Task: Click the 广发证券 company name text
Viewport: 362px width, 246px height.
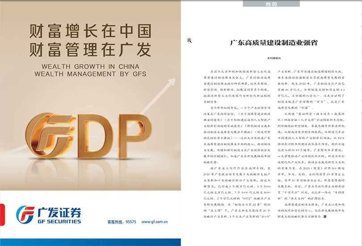Action: pos(59,213)
